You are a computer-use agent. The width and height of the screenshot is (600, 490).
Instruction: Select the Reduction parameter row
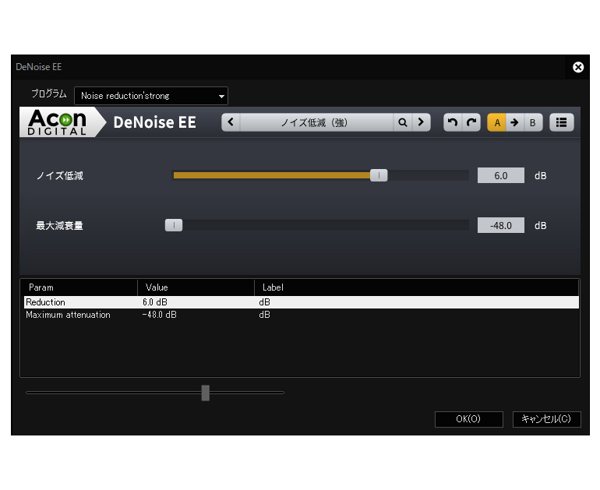point(301,302)
